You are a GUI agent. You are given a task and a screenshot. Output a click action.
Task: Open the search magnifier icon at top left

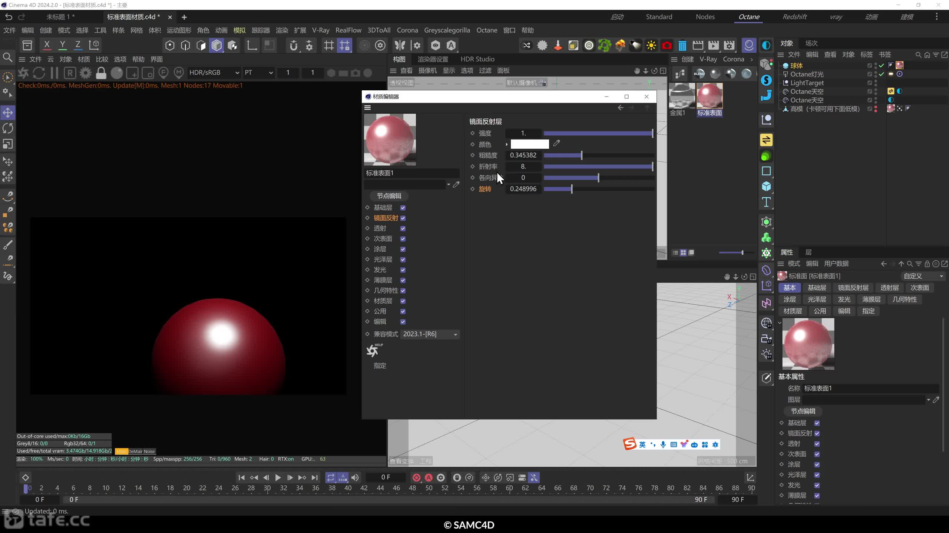pos(7,57)
